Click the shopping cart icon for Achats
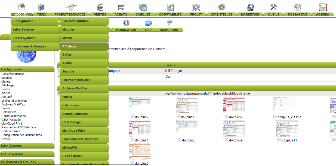Viewport: 336px width, 166px height. (121, 7)
